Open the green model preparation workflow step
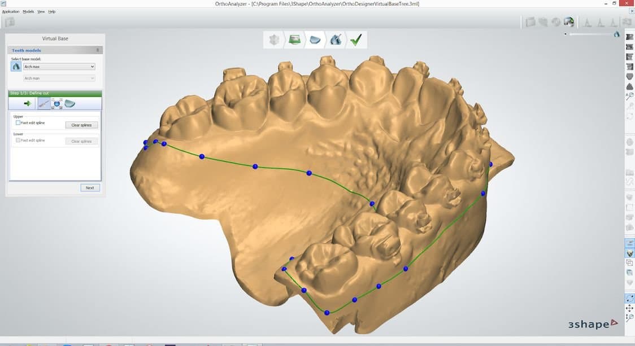This screenshot has height=346, width=635. [x=294, y=40]
